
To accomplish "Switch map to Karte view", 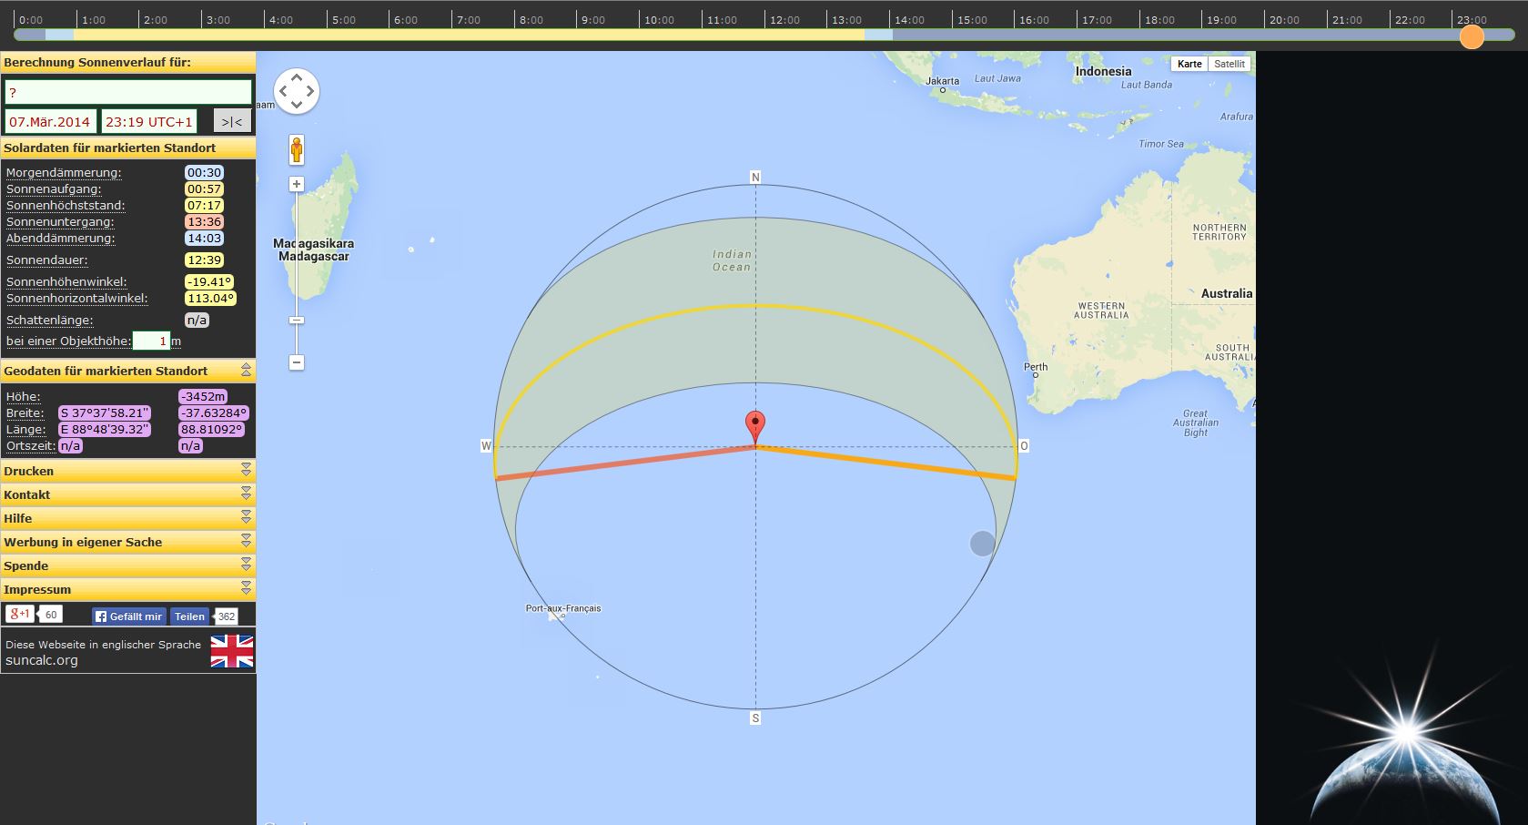I will [x=1189, y=64].
